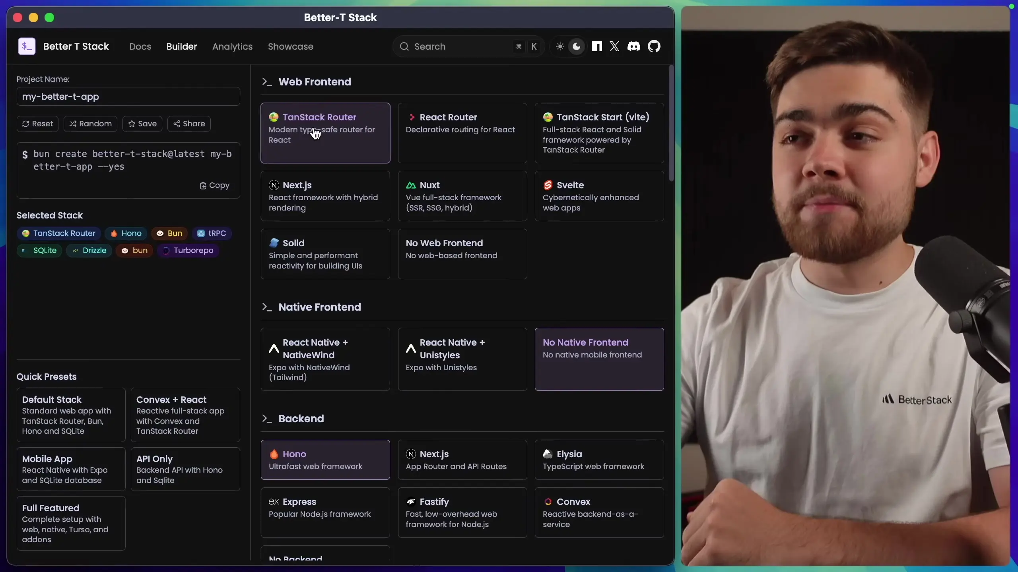This screenshot has height=572, width=1018.
Task: Click the Search box
Action: coord(468,46)
